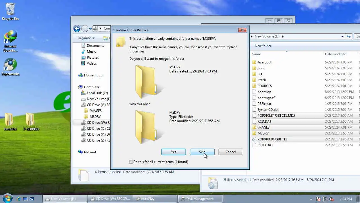
Task: Expand breadcrumb arrow after New Volume (E:)
Action: pos(283,36)
